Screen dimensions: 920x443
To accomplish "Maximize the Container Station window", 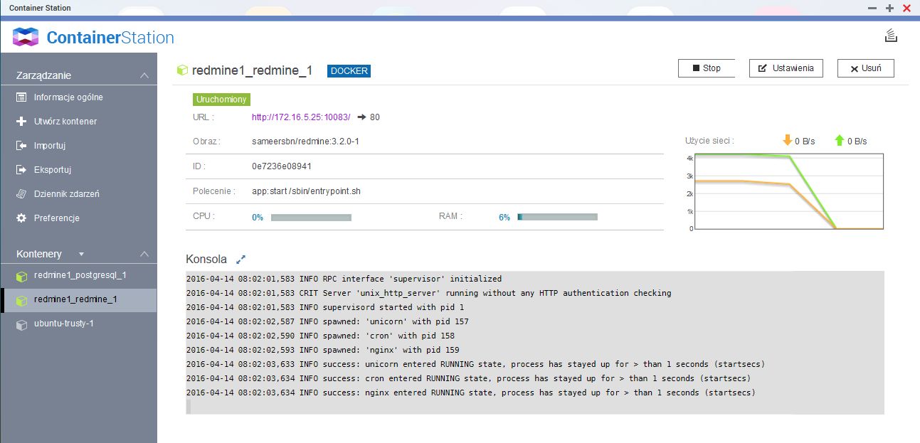I will pos(889,8).
